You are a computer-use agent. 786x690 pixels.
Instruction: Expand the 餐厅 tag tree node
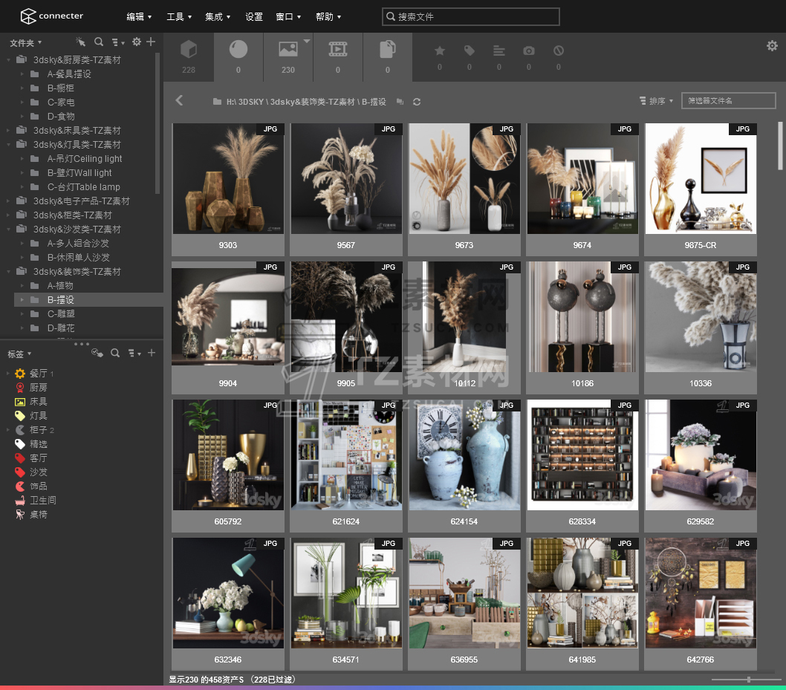(8, 374)
